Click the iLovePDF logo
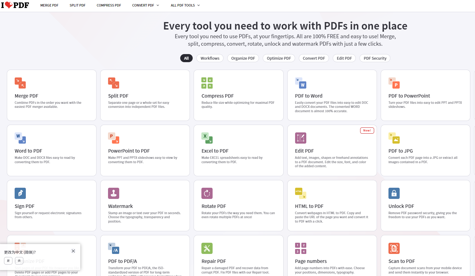This screenshot has height=276, width=475. (x=15, y=5)
